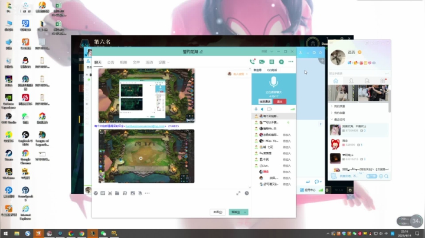Screen dimensions: 425x238
Task: Switch to the 聊天 tab
Action: click(98, 62)
